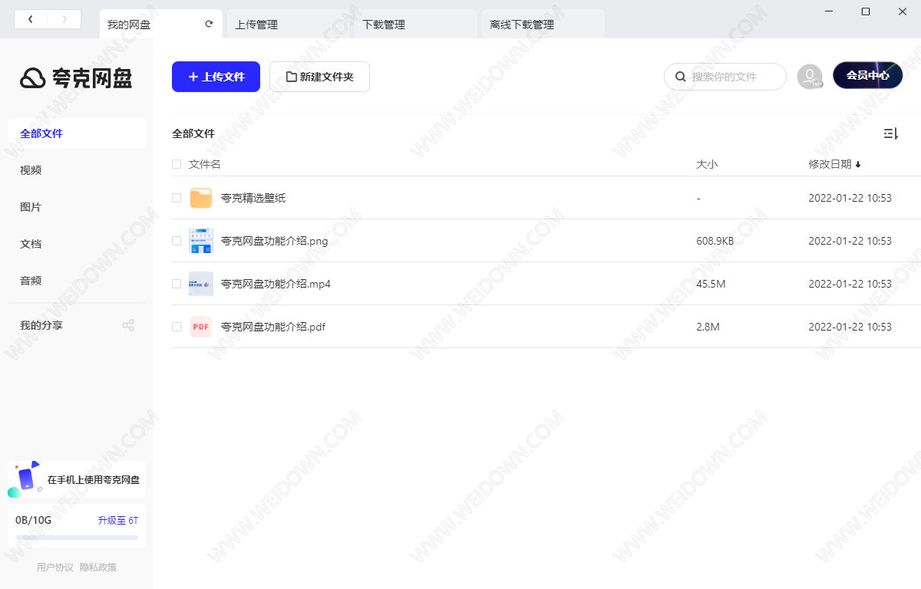Click the 升级至 6T link
This screenshot has width=921, height=589.
pos(117,520)
